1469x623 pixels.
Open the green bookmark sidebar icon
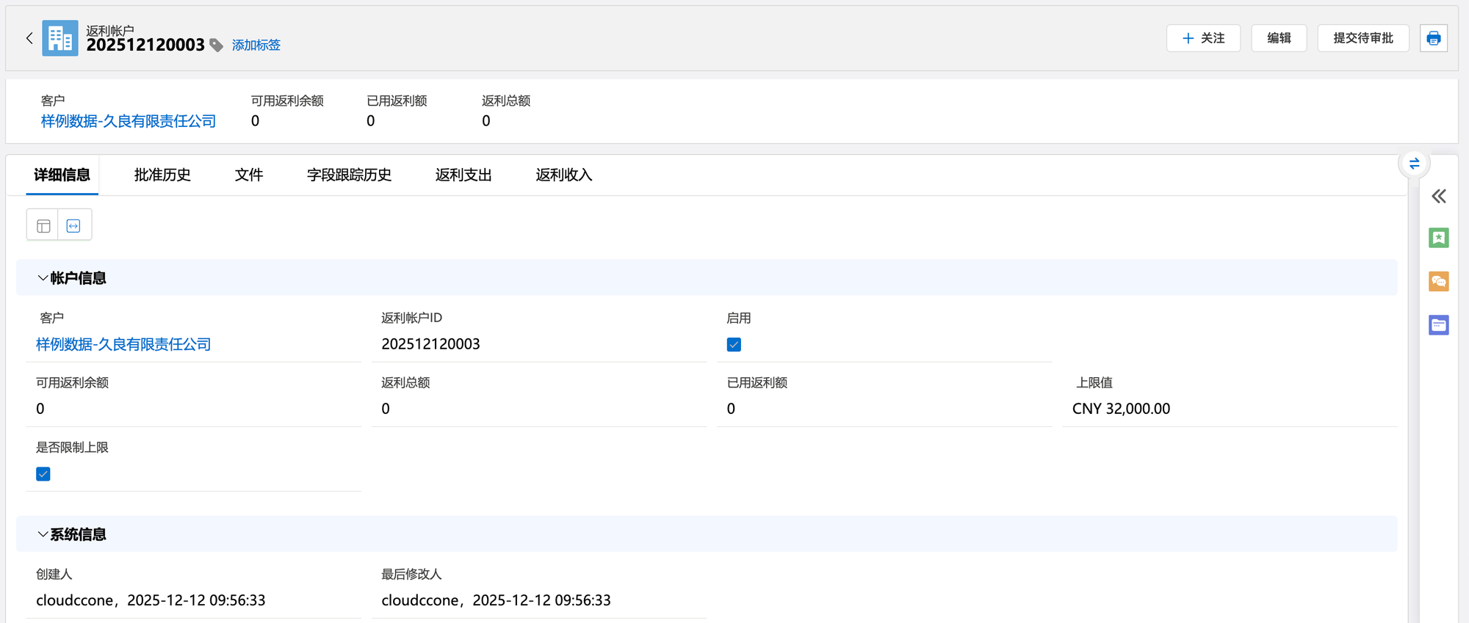point(1438,238)
